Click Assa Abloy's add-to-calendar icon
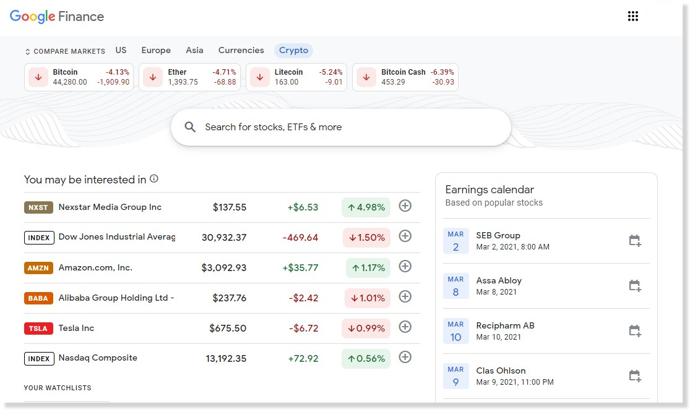Image resolution: width=690 pixels, height=410 pixels. click(x=635, y=286)
